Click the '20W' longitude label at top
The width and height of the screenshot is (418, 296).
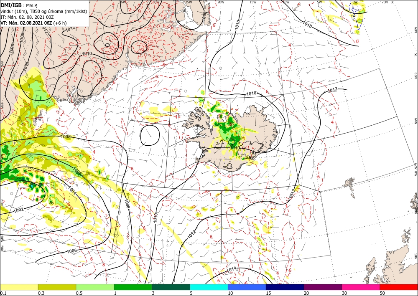(x=220, y=2)
